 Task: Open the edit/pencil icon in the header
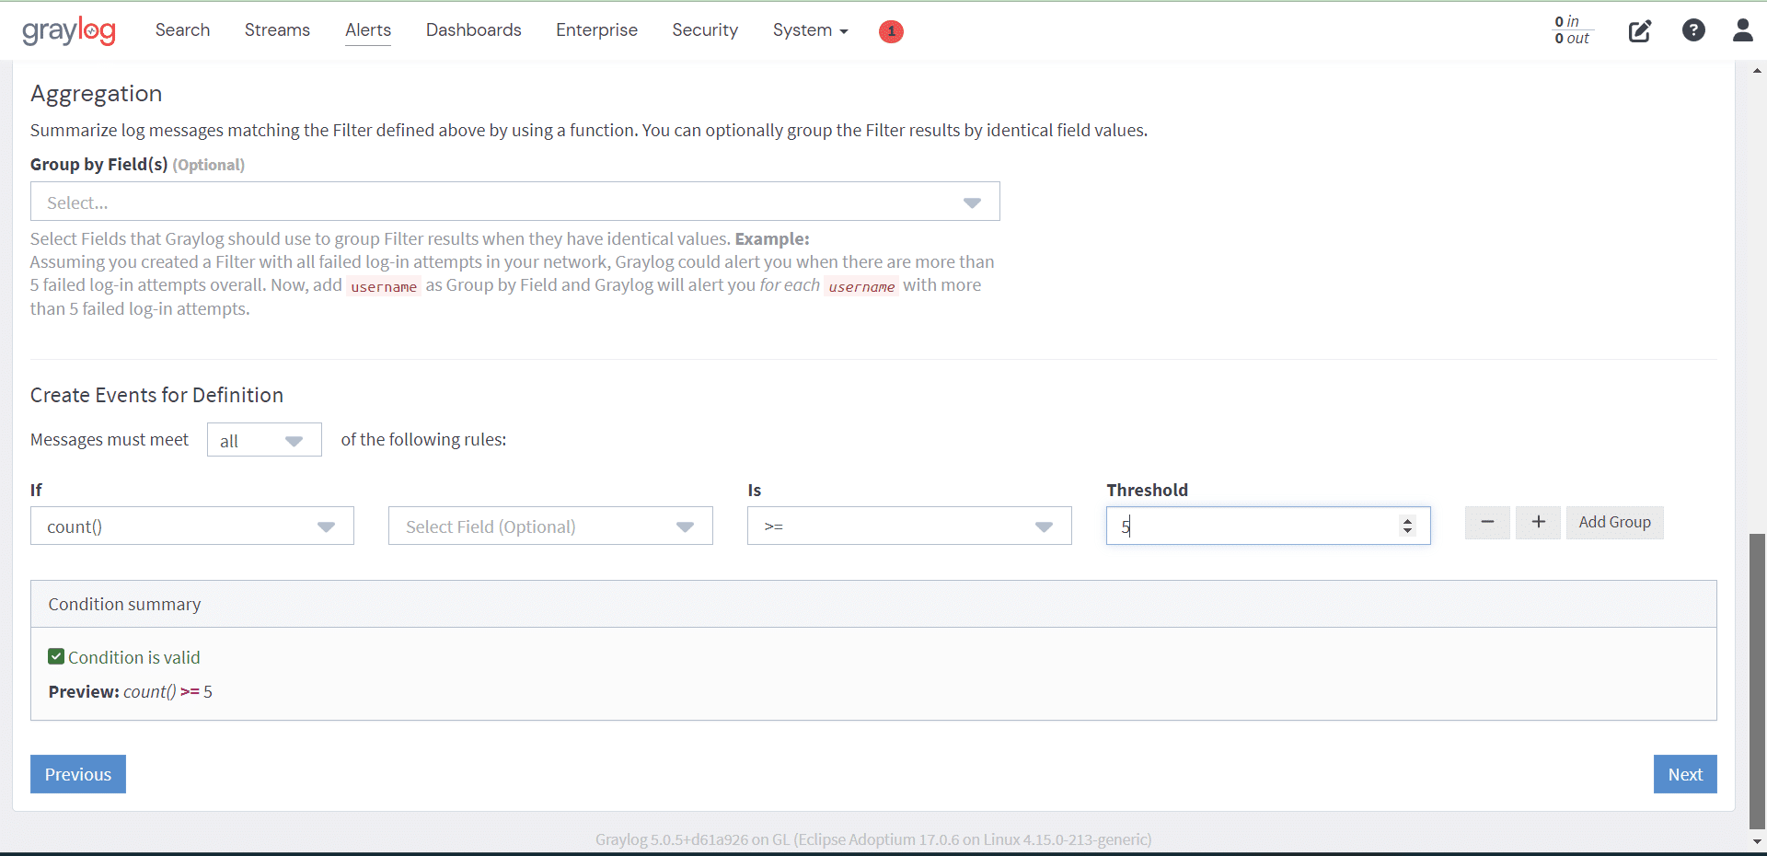click(x=1639, y=31)
